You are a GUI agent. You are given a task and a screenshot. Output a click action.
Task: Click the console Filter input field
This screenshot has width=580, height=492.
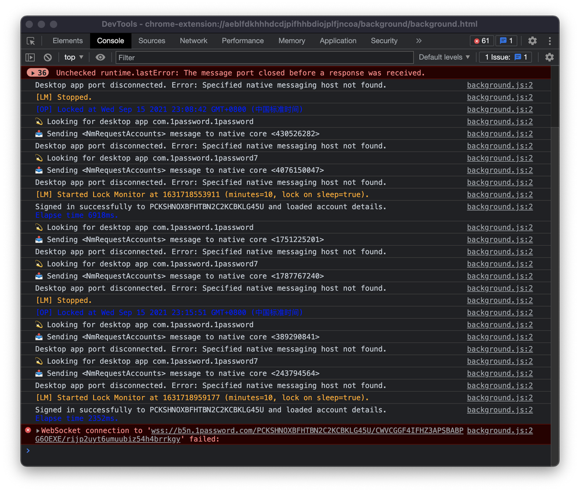pos(264,57)
